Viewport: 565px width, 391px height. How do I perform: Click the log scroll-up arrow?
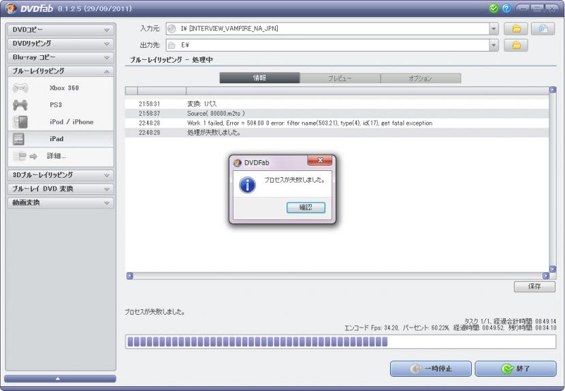click(552, 90)
